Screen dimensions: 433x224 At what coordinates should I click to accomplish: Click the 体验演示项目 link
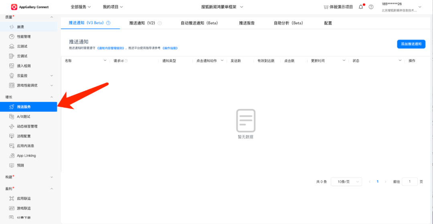[341, 7]
